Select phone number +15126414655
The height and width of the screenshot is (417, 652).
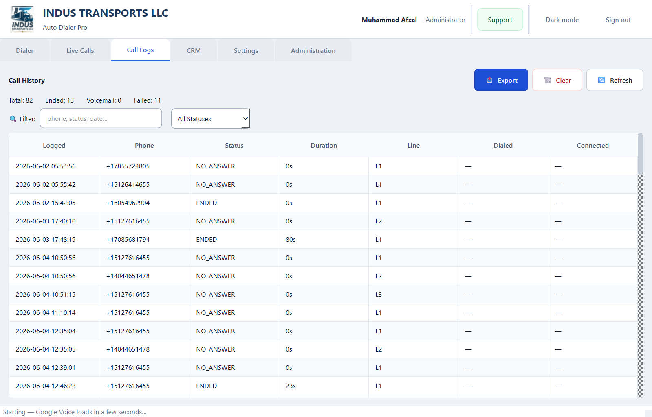tap(128, 184)
